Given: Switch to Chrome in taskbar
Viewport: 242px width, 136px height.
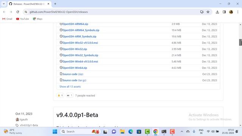Looking at the screenshot, I should pos(155,131).
